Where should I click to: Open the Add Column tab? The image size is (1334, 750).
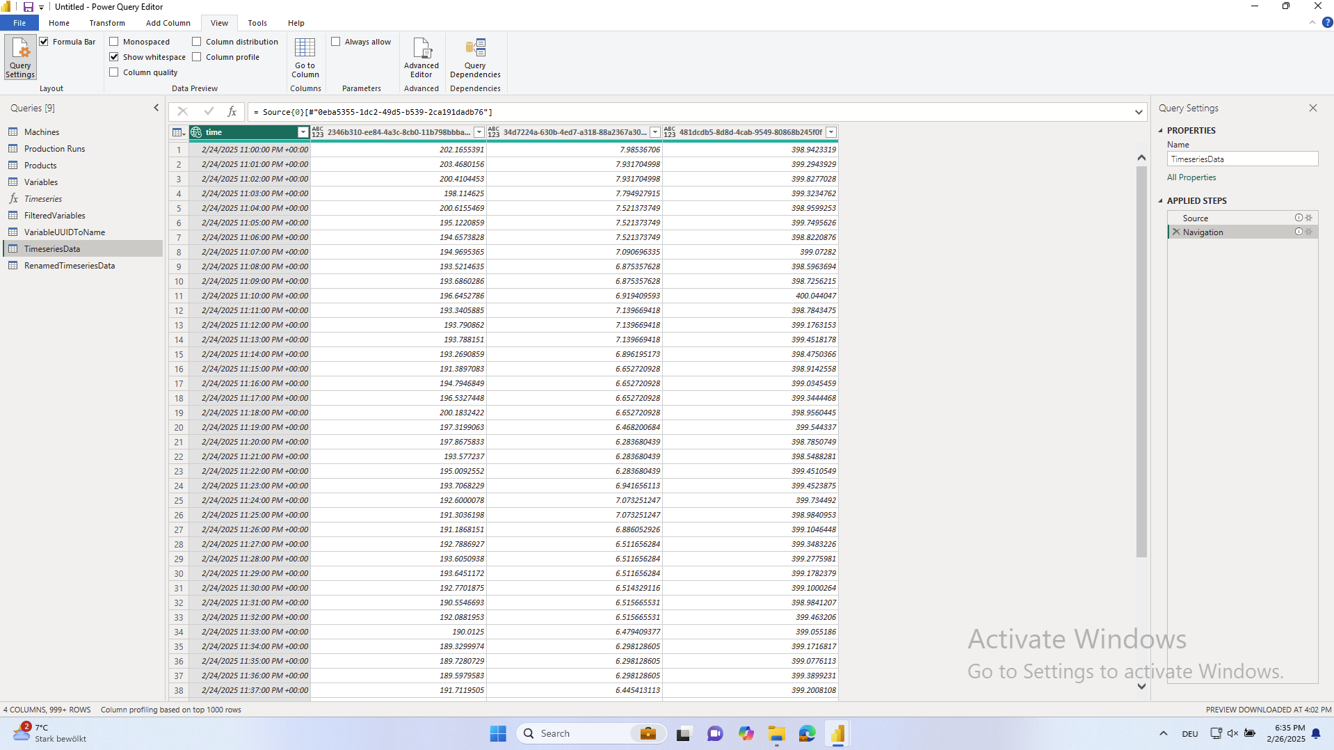pos(168,23)
